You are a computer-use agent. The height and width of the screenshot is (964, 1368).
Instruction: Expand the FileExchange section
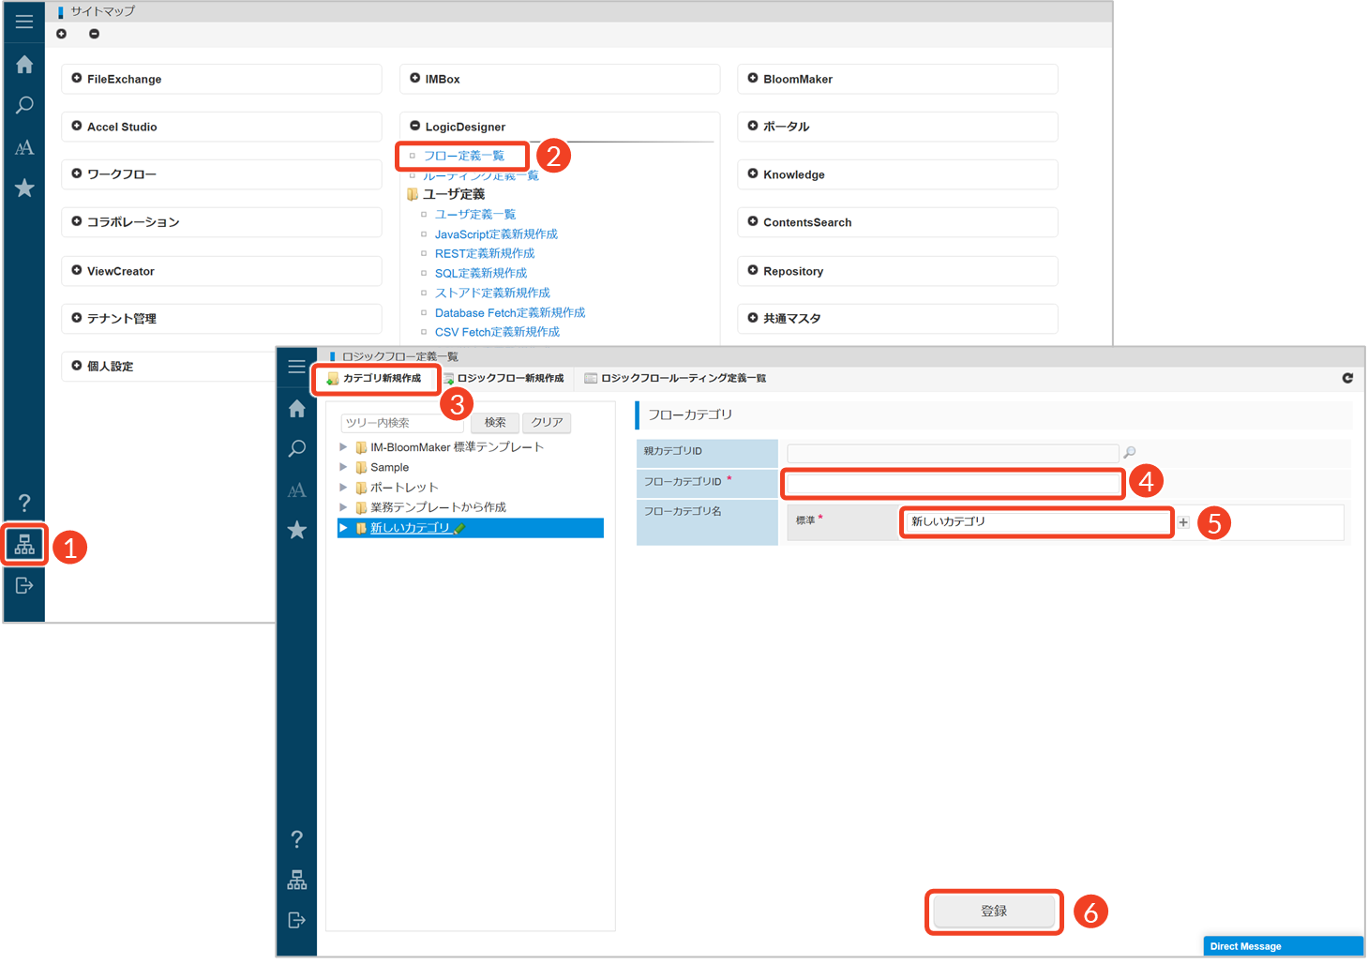tap(77, 79)
